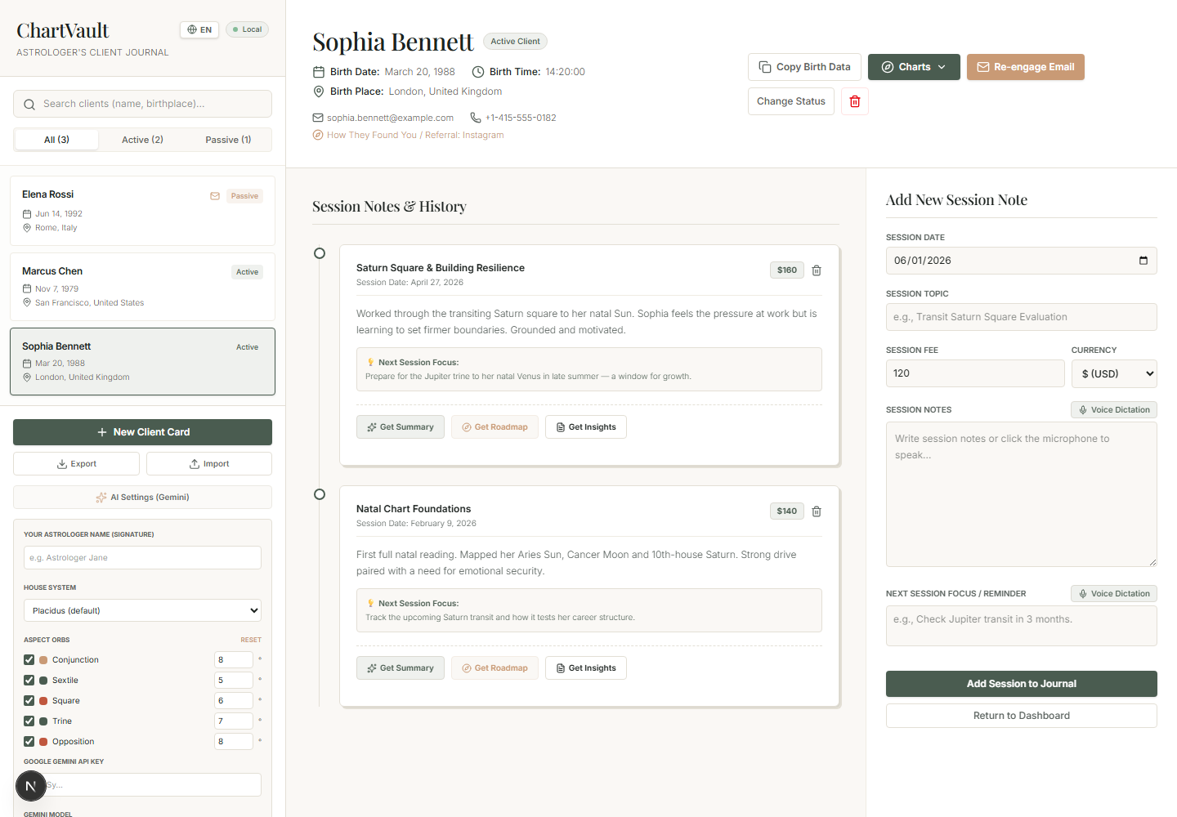The height and width of the screenshot is (817, 1177).
Task: Get Summary for Saturn Square session
Action: 401,427
